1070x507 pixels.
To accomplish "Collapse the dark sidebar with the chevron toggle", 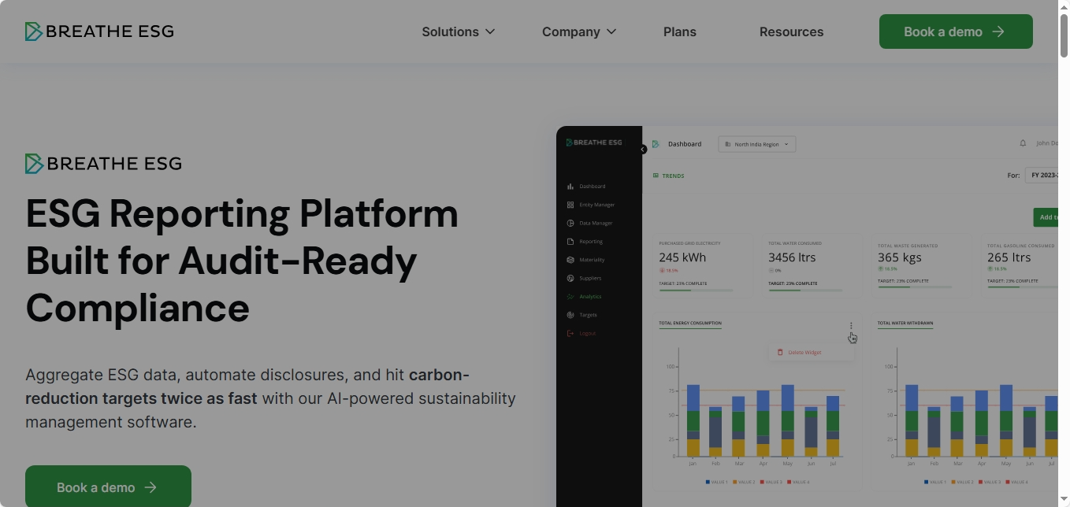I will click(x=642, y=149).
